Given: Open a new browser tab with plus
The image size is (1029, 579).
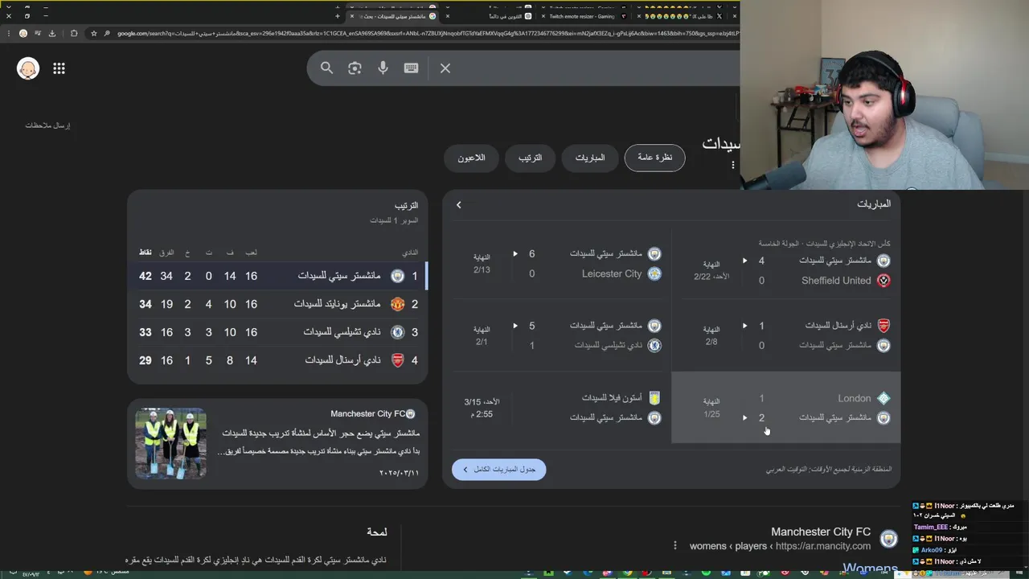Looking at the screenshot, I should pyautogui.click(x=337, y=16).
